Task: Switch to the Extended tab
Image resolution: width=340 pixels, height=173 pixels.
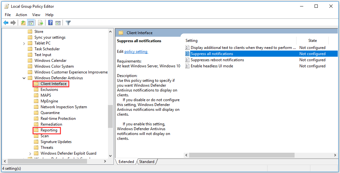Action: click(126, 161)
